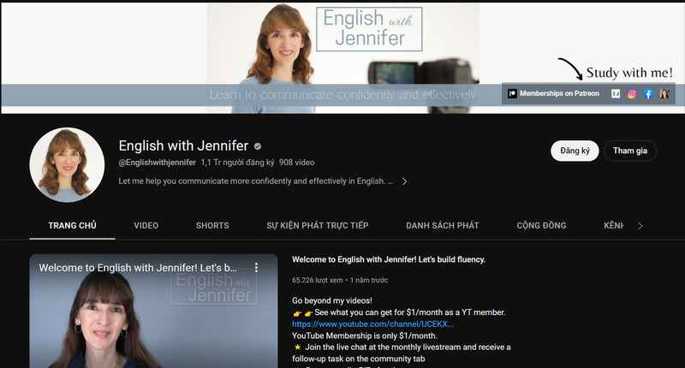The image size is (685, 368).
Task: Click 'YouTube Membership is only $1/month' line
Action: (365, 335)
